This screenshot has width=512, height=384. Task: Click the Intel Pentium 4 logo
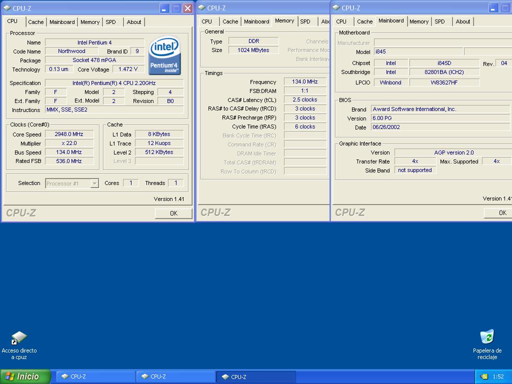(165, 55)
